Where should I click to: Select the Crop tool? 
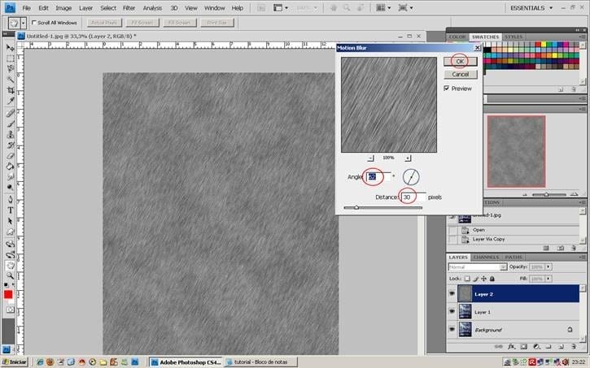[x=10, y=90]
